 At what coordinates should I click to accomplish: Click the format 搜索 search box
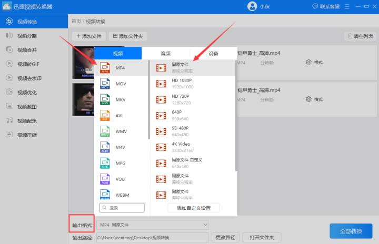[x=122, y=208]
